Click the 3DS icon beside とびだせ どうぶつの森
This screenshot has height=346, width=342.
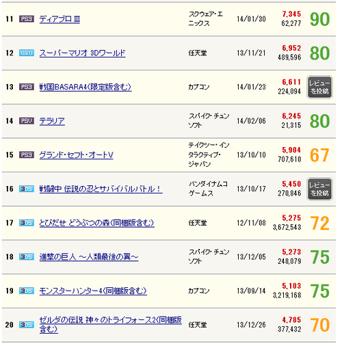pos(27,223)
